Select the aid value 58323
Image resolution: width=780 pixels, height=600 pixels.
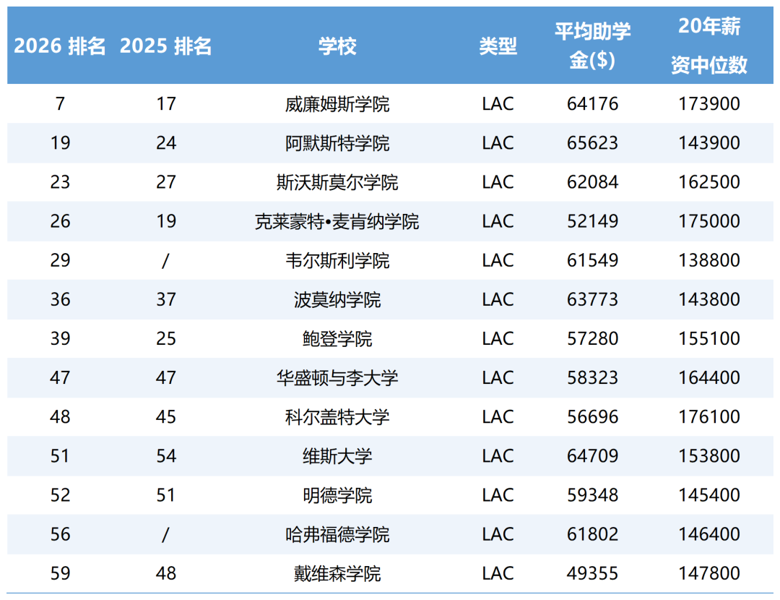592,378
